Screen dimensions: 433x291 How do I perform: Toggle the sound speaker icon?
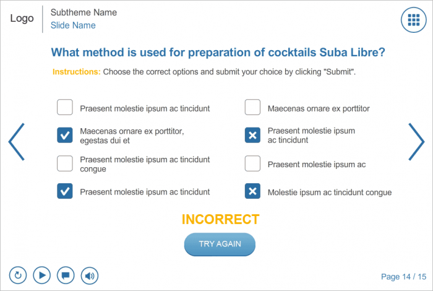[x=90, y=275]
